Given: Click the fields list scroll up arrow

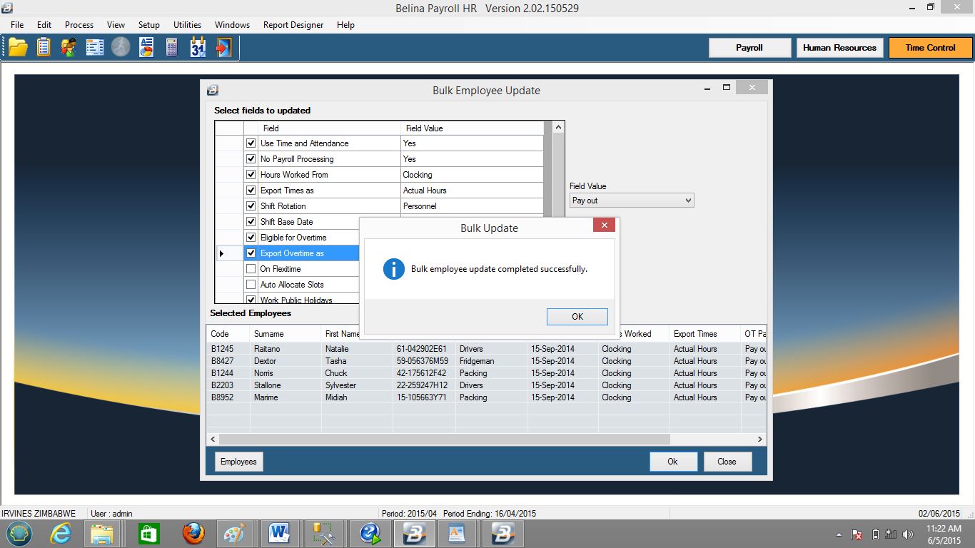Looking at the screenshot, I should [558, 128].
